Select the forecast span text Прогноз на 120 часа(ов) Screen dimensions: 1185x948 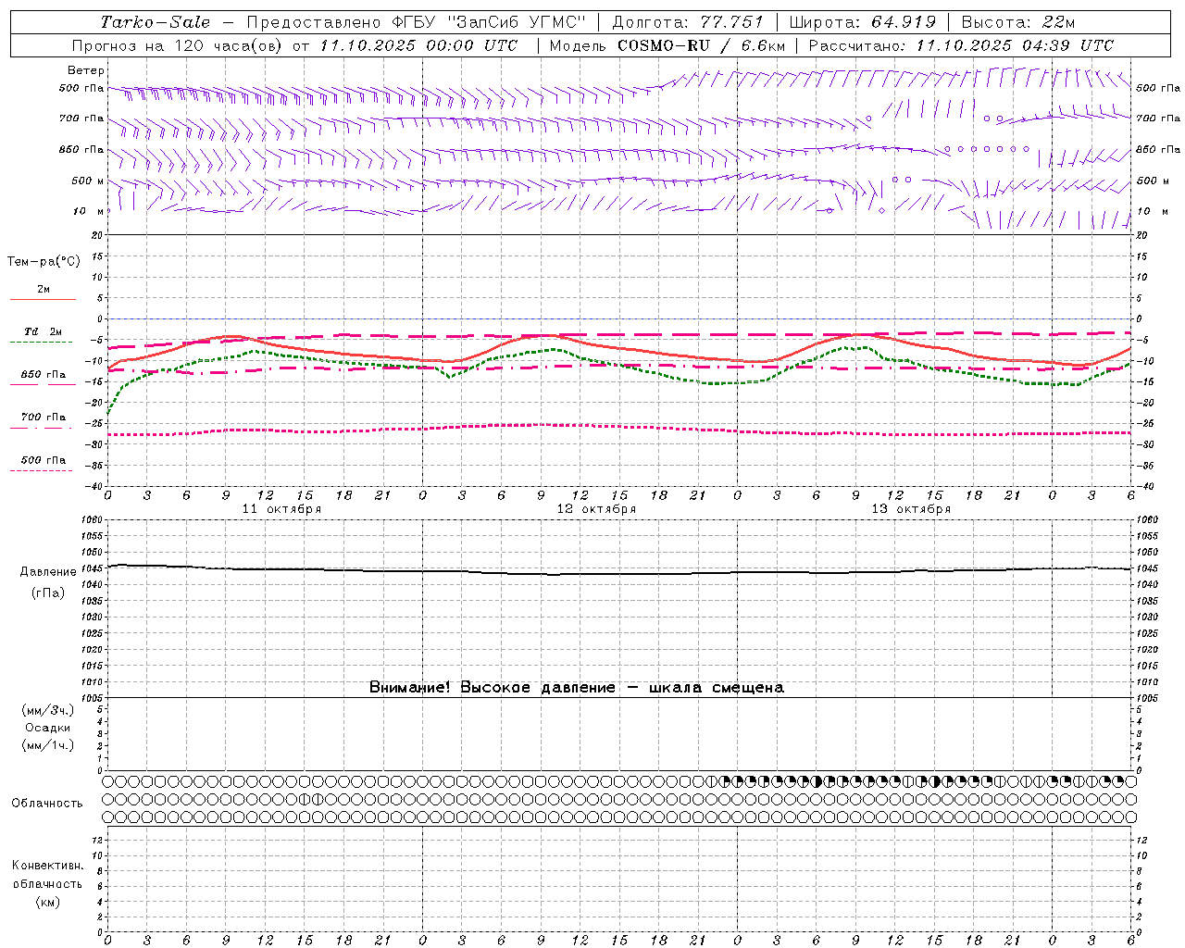click(x=178, y=45)
